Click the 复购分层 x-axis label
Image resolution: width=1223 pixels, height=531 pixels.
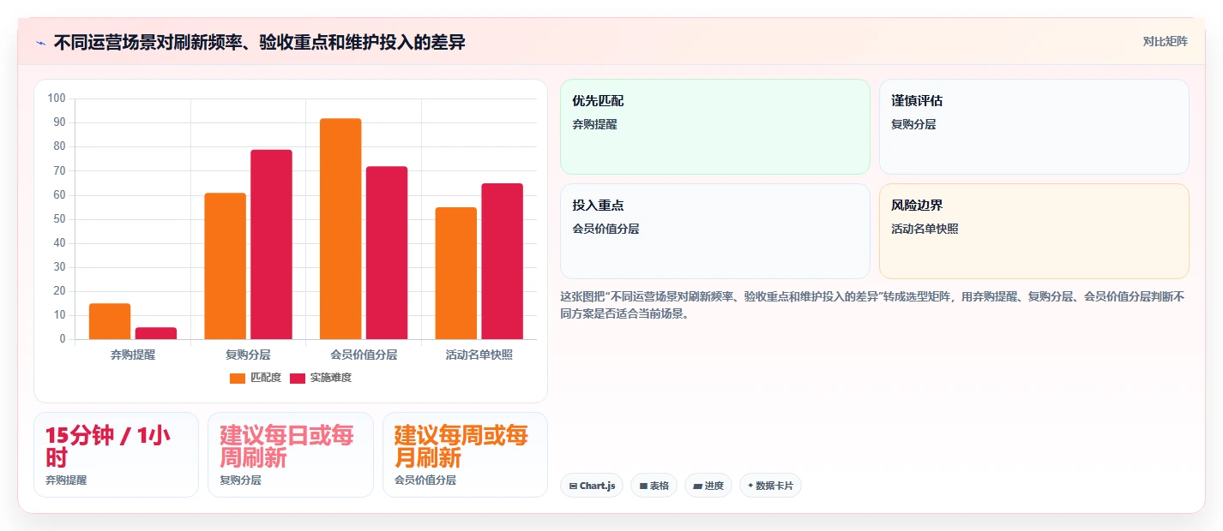point(248,355)
